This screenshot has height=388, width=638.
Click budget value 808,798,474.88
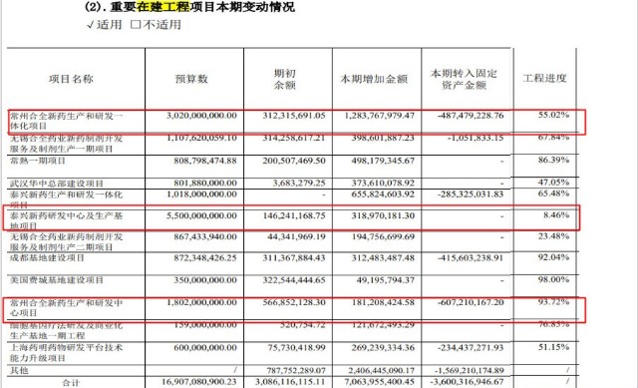pos(205,161)
